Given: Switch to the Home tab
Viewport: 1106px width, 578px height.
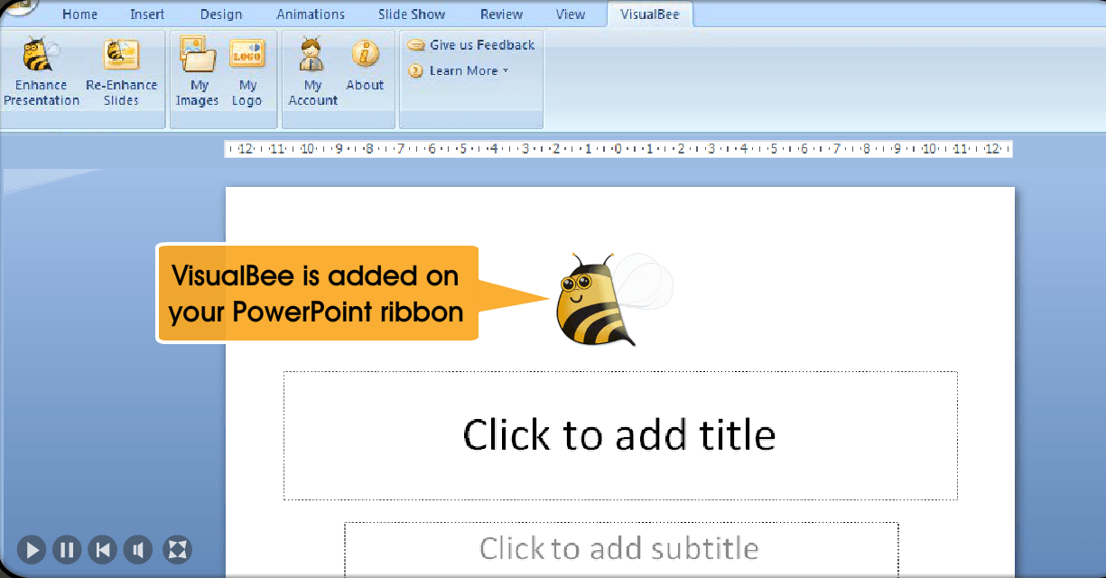Looking at the screenshot, I should [79, 14].
